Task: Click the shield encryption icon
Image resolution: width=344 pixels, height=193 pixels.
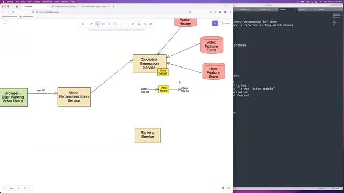Action: coord(223,188)
